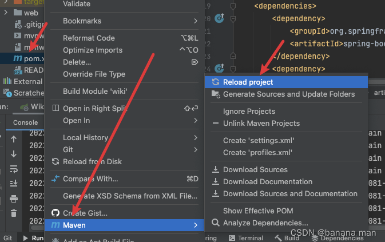Click gutter bean icon at line 24
385x242 pixels.
point(219,68)
